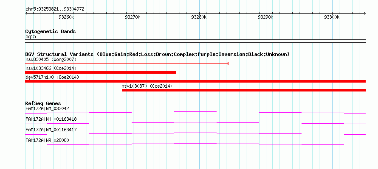Open the nsv1033466 (Coe2014) variant label
The image size is (378, 169).
click(x=51, y=69)
